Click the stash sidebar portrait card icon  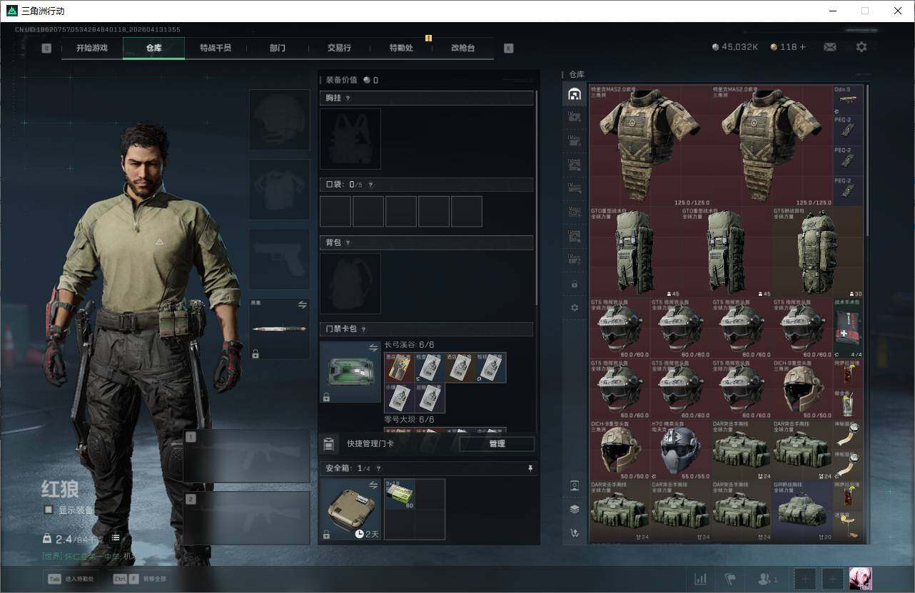coord(575,485)
